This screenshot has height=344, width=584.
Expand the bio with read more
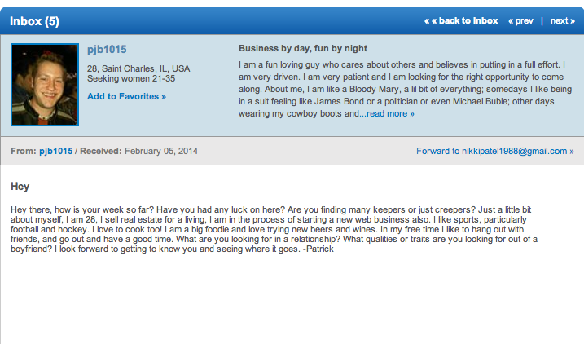(390, 113)
